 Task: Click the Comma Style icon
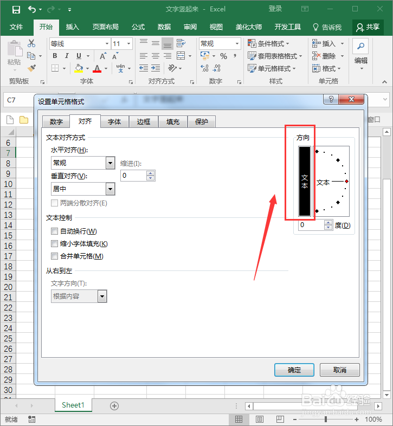235,56
